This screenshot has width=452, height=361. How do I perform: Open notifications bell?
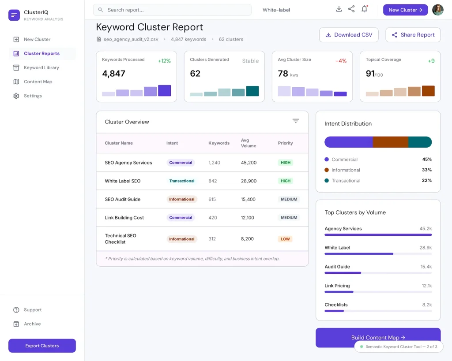(365, 9)
